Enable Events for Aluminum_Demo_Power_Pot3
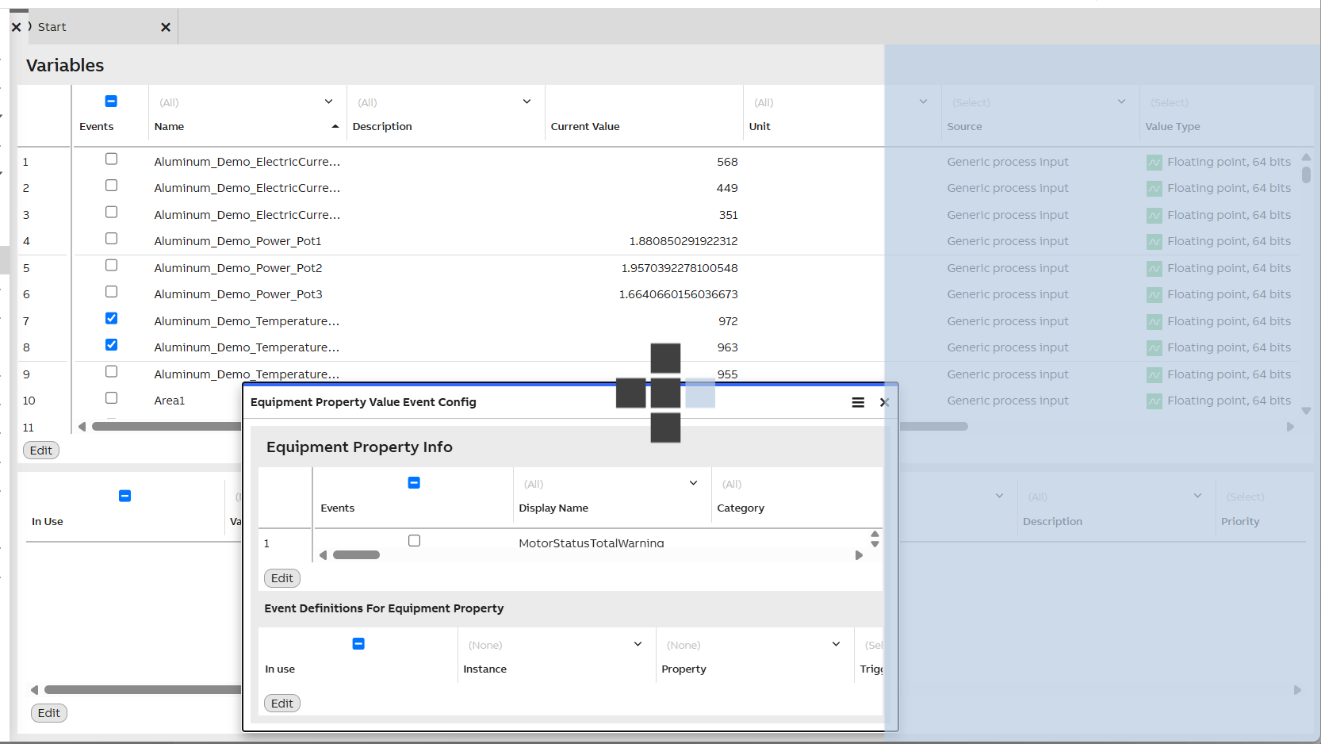 click(111, 291)
